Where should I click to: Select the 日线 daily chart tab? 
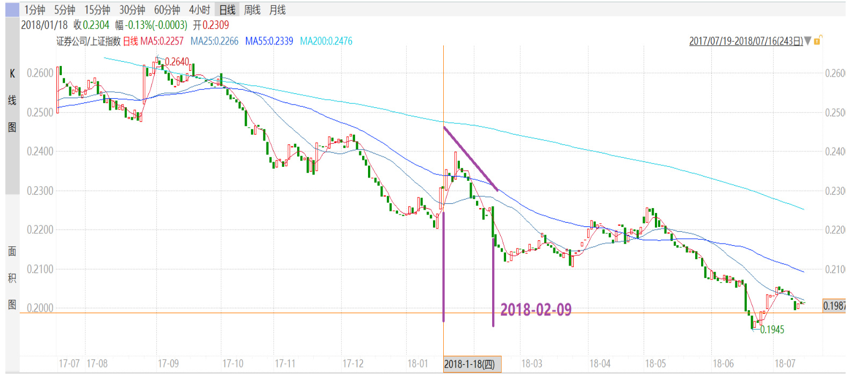coord(227,10)
